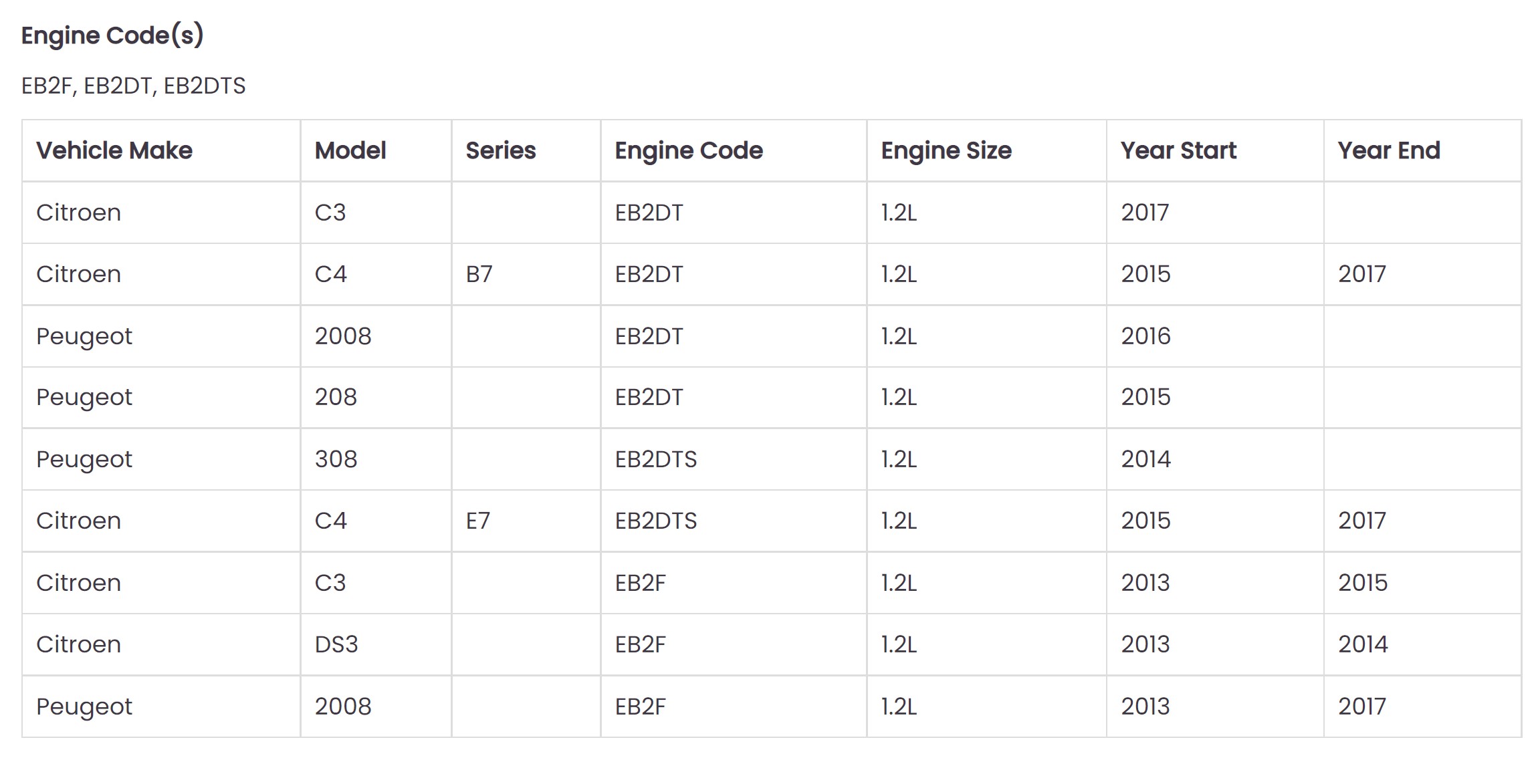
Task: Click the Engine Code(s) heading
Action: pos(112,35)
